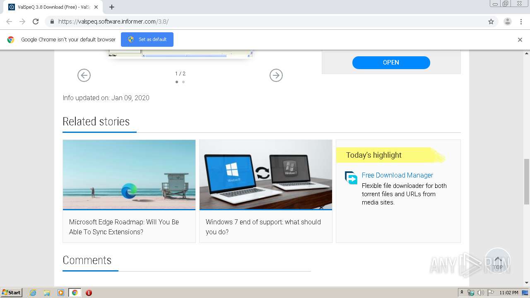Image resolution: width=530 pixels, height=298 pixels.
Task: Open the media player taskbar icon
Action: point(61,293)
